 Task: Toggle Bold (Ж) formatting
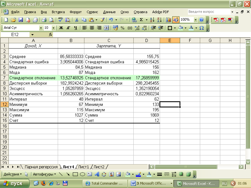tap(61, 28)
